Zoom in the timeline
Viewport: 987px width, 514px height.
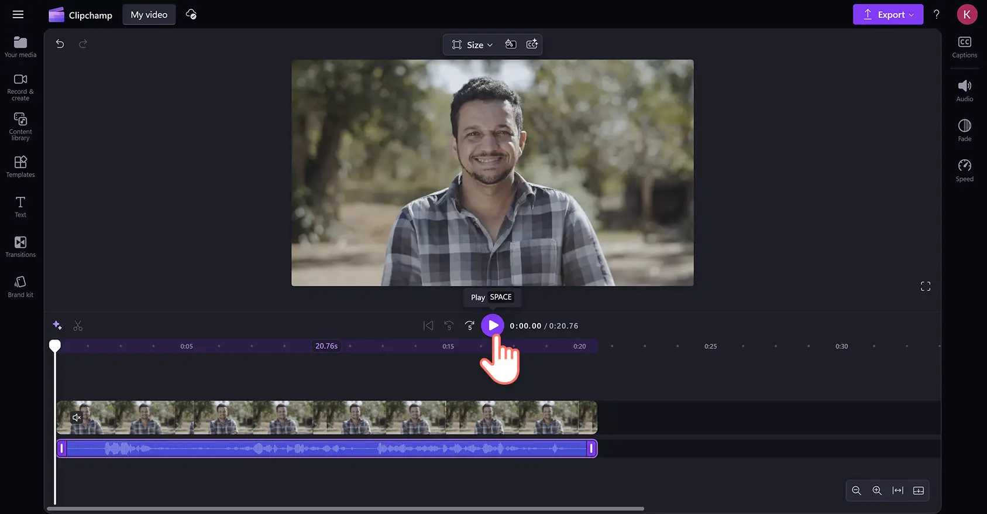(877, 491)
